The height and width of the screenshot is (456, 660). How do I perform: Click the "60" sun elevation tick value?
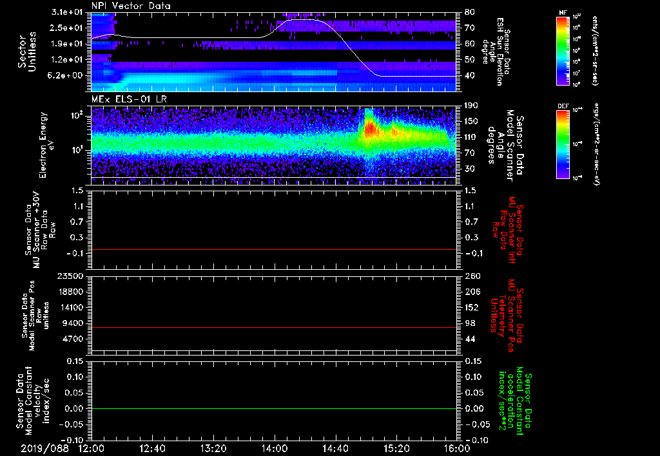click(x=470, y=44)
